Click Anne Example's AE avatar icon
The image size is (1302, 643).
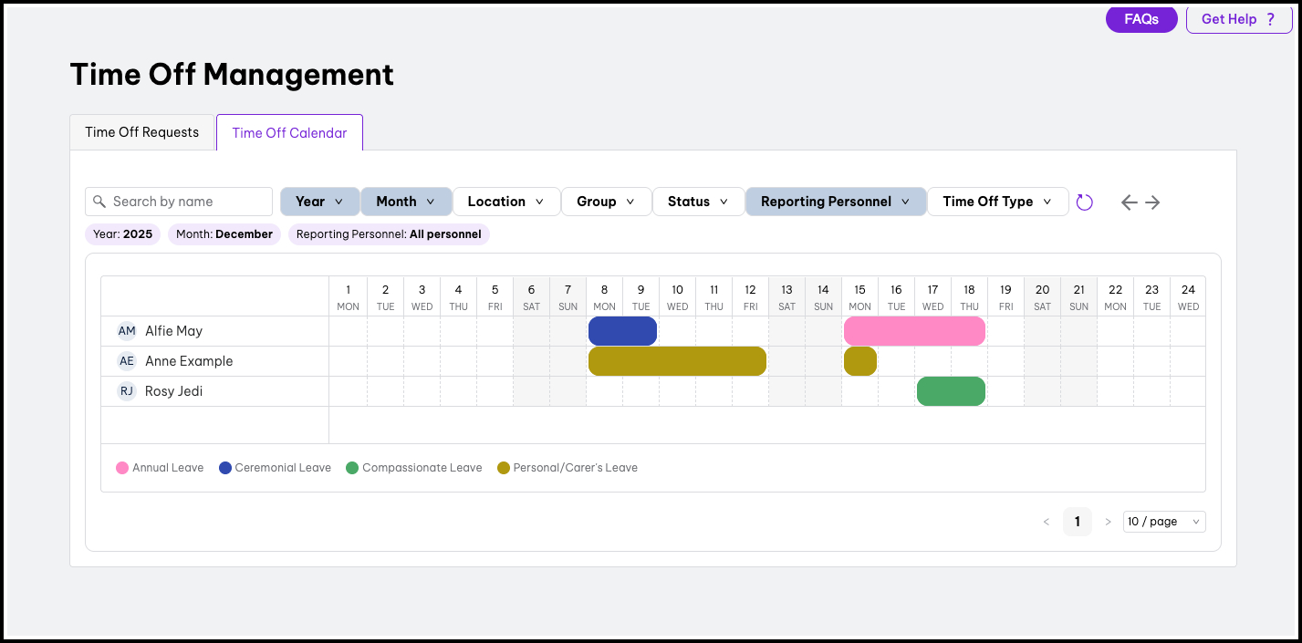pyautogui.click(x=127, y=361)
